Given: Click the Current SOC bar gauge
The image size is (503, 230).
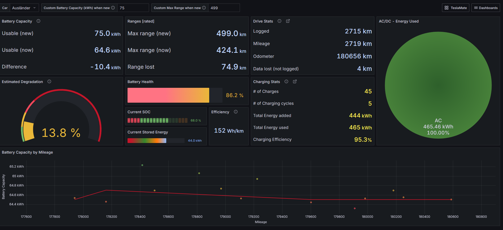Looking at the screenshot, I should point(158,120).
